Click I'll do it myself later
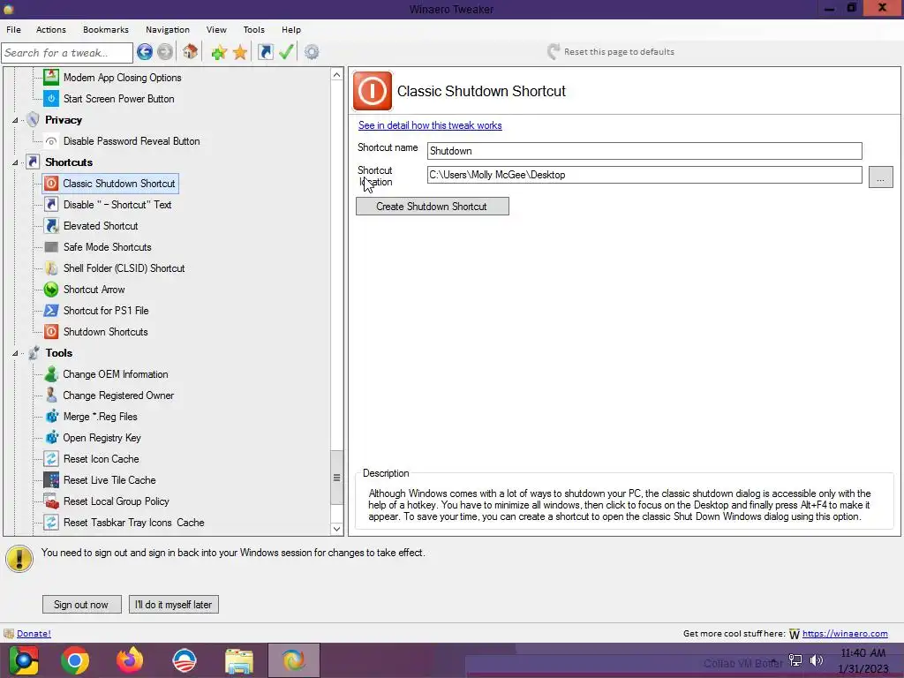The height and width of the screenshot is (678, 904). 174,604
